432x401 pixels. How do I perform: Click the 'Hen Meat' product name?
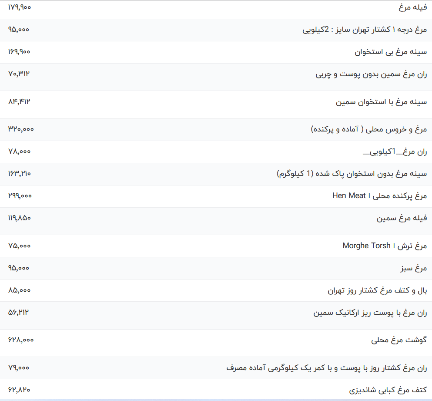tap(379, 196)
